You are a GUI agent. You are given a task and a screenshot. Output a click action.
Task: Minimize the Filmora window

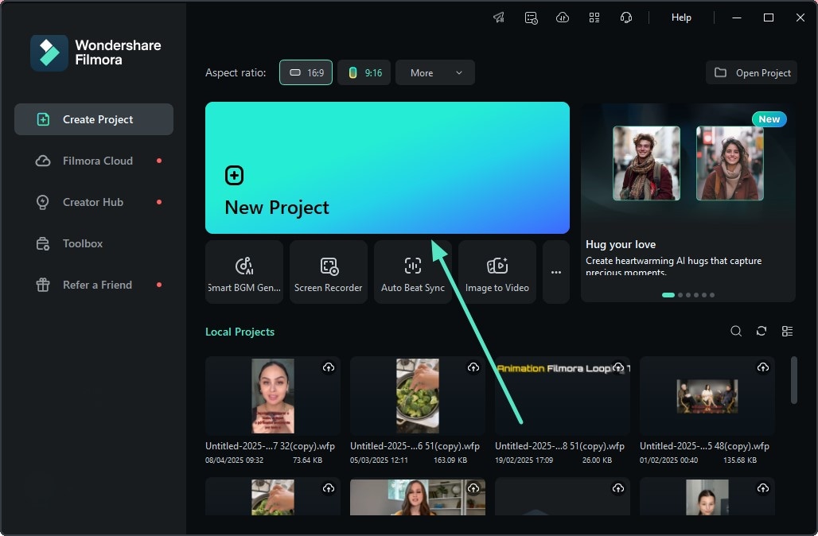coord(737,17)
